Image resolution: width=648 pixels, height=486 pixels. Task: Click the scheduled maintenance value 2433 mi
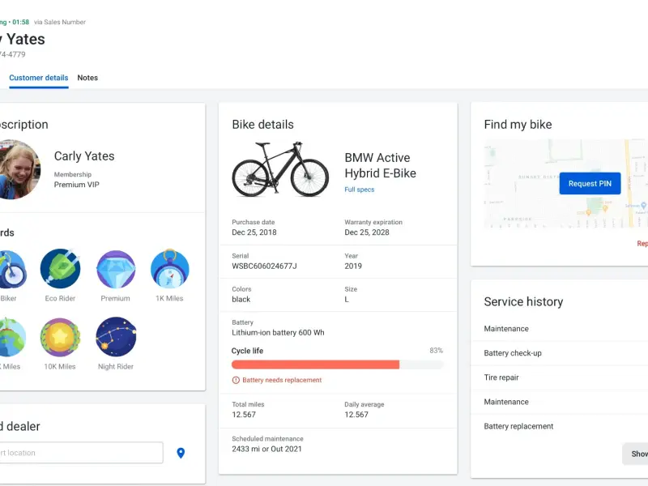point(266,449)
